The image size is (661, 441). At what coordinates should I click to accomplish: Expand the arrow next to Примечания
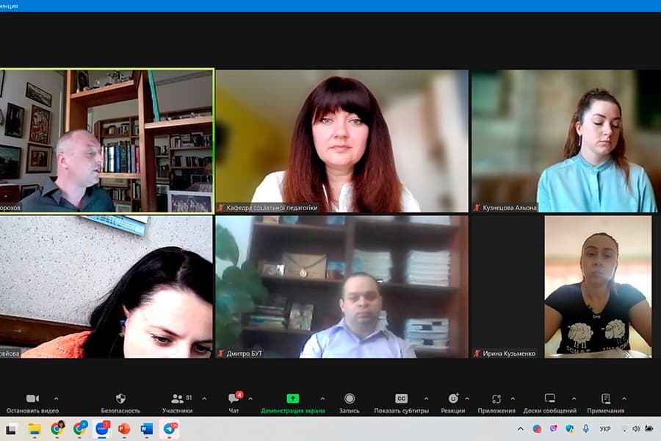pyautogui.click(x=624, y=398)
